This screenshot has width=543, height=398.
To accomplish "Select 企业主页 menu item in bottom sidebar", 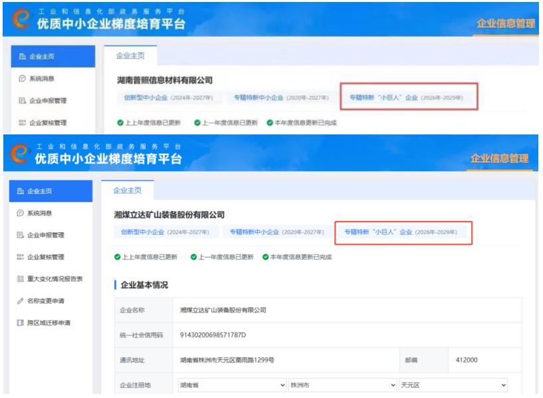I will tap(51, 191).
